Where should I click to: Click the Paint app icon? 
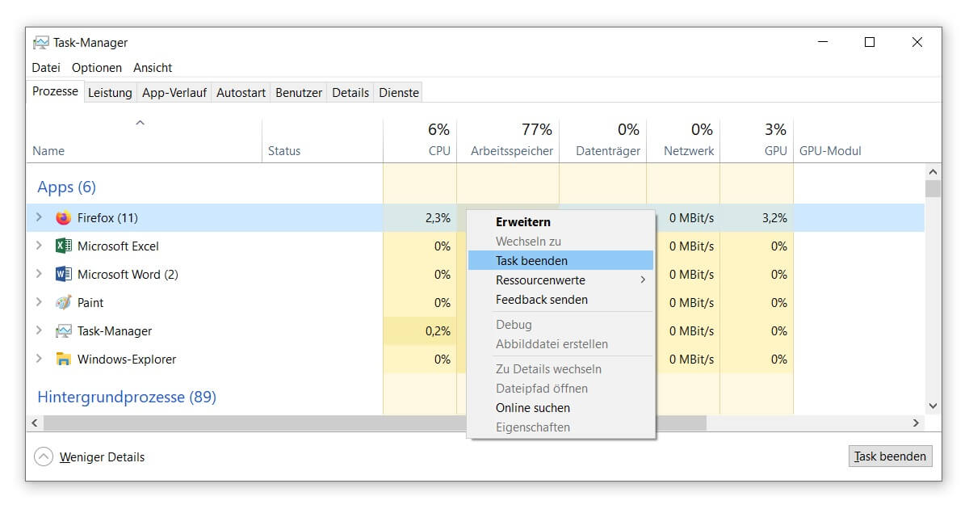[63, 303]
